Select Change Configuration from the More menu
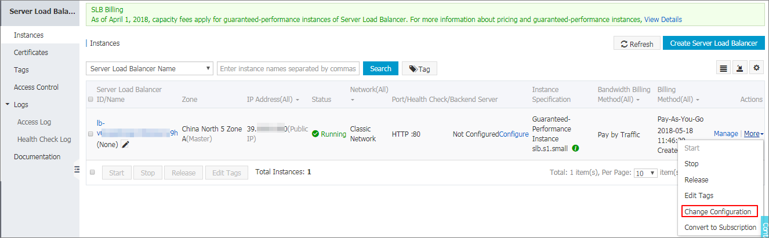Image resolution: width=769 pixels, height=238 pixels. [x=720, y=211]
